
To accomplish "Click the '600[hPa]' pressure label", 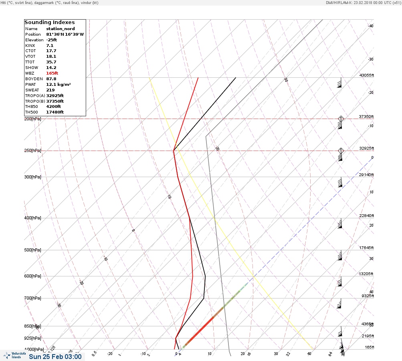I will (32, 276).
